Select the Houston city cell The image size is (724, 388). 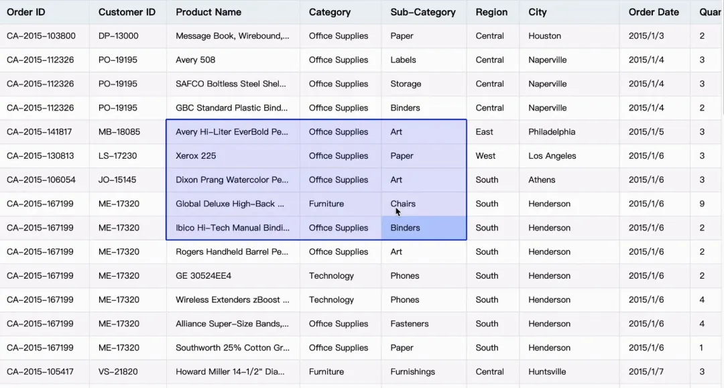point(544,36)
